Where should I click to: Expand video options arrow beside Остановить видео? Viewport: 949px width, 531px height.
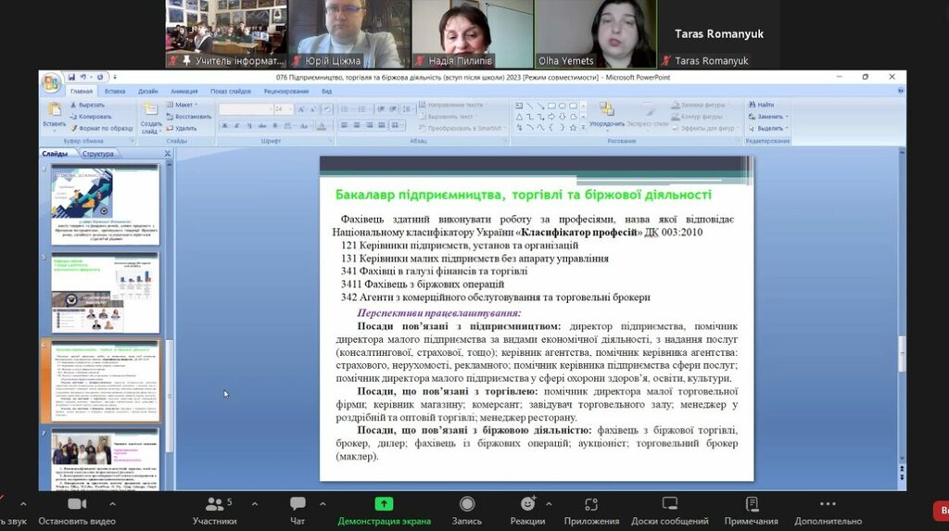pyautogui.click(x=113, y=504)
